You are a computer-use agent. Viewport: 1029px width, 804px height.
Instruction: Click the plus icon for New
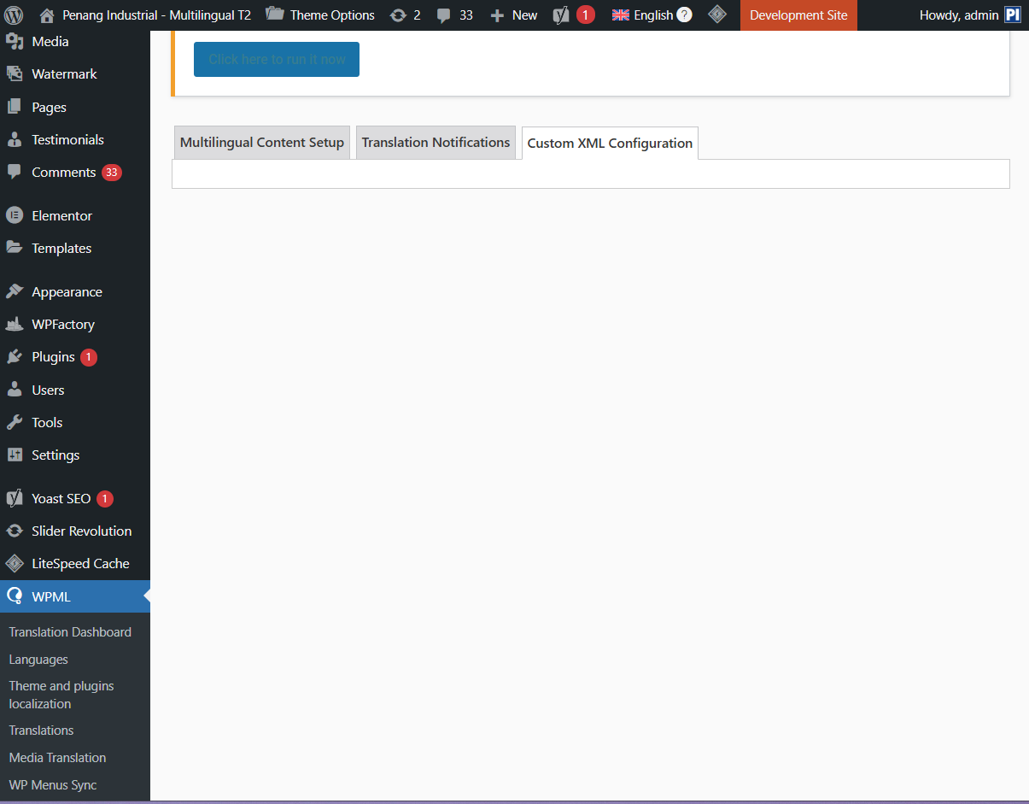point(498,15)
